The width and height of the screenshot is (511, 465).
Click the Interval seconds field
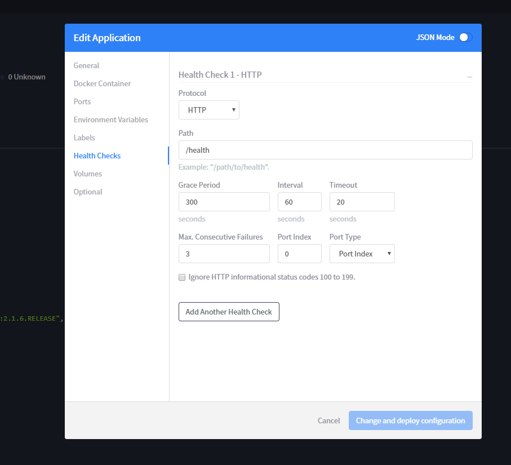tap(299, 202)
